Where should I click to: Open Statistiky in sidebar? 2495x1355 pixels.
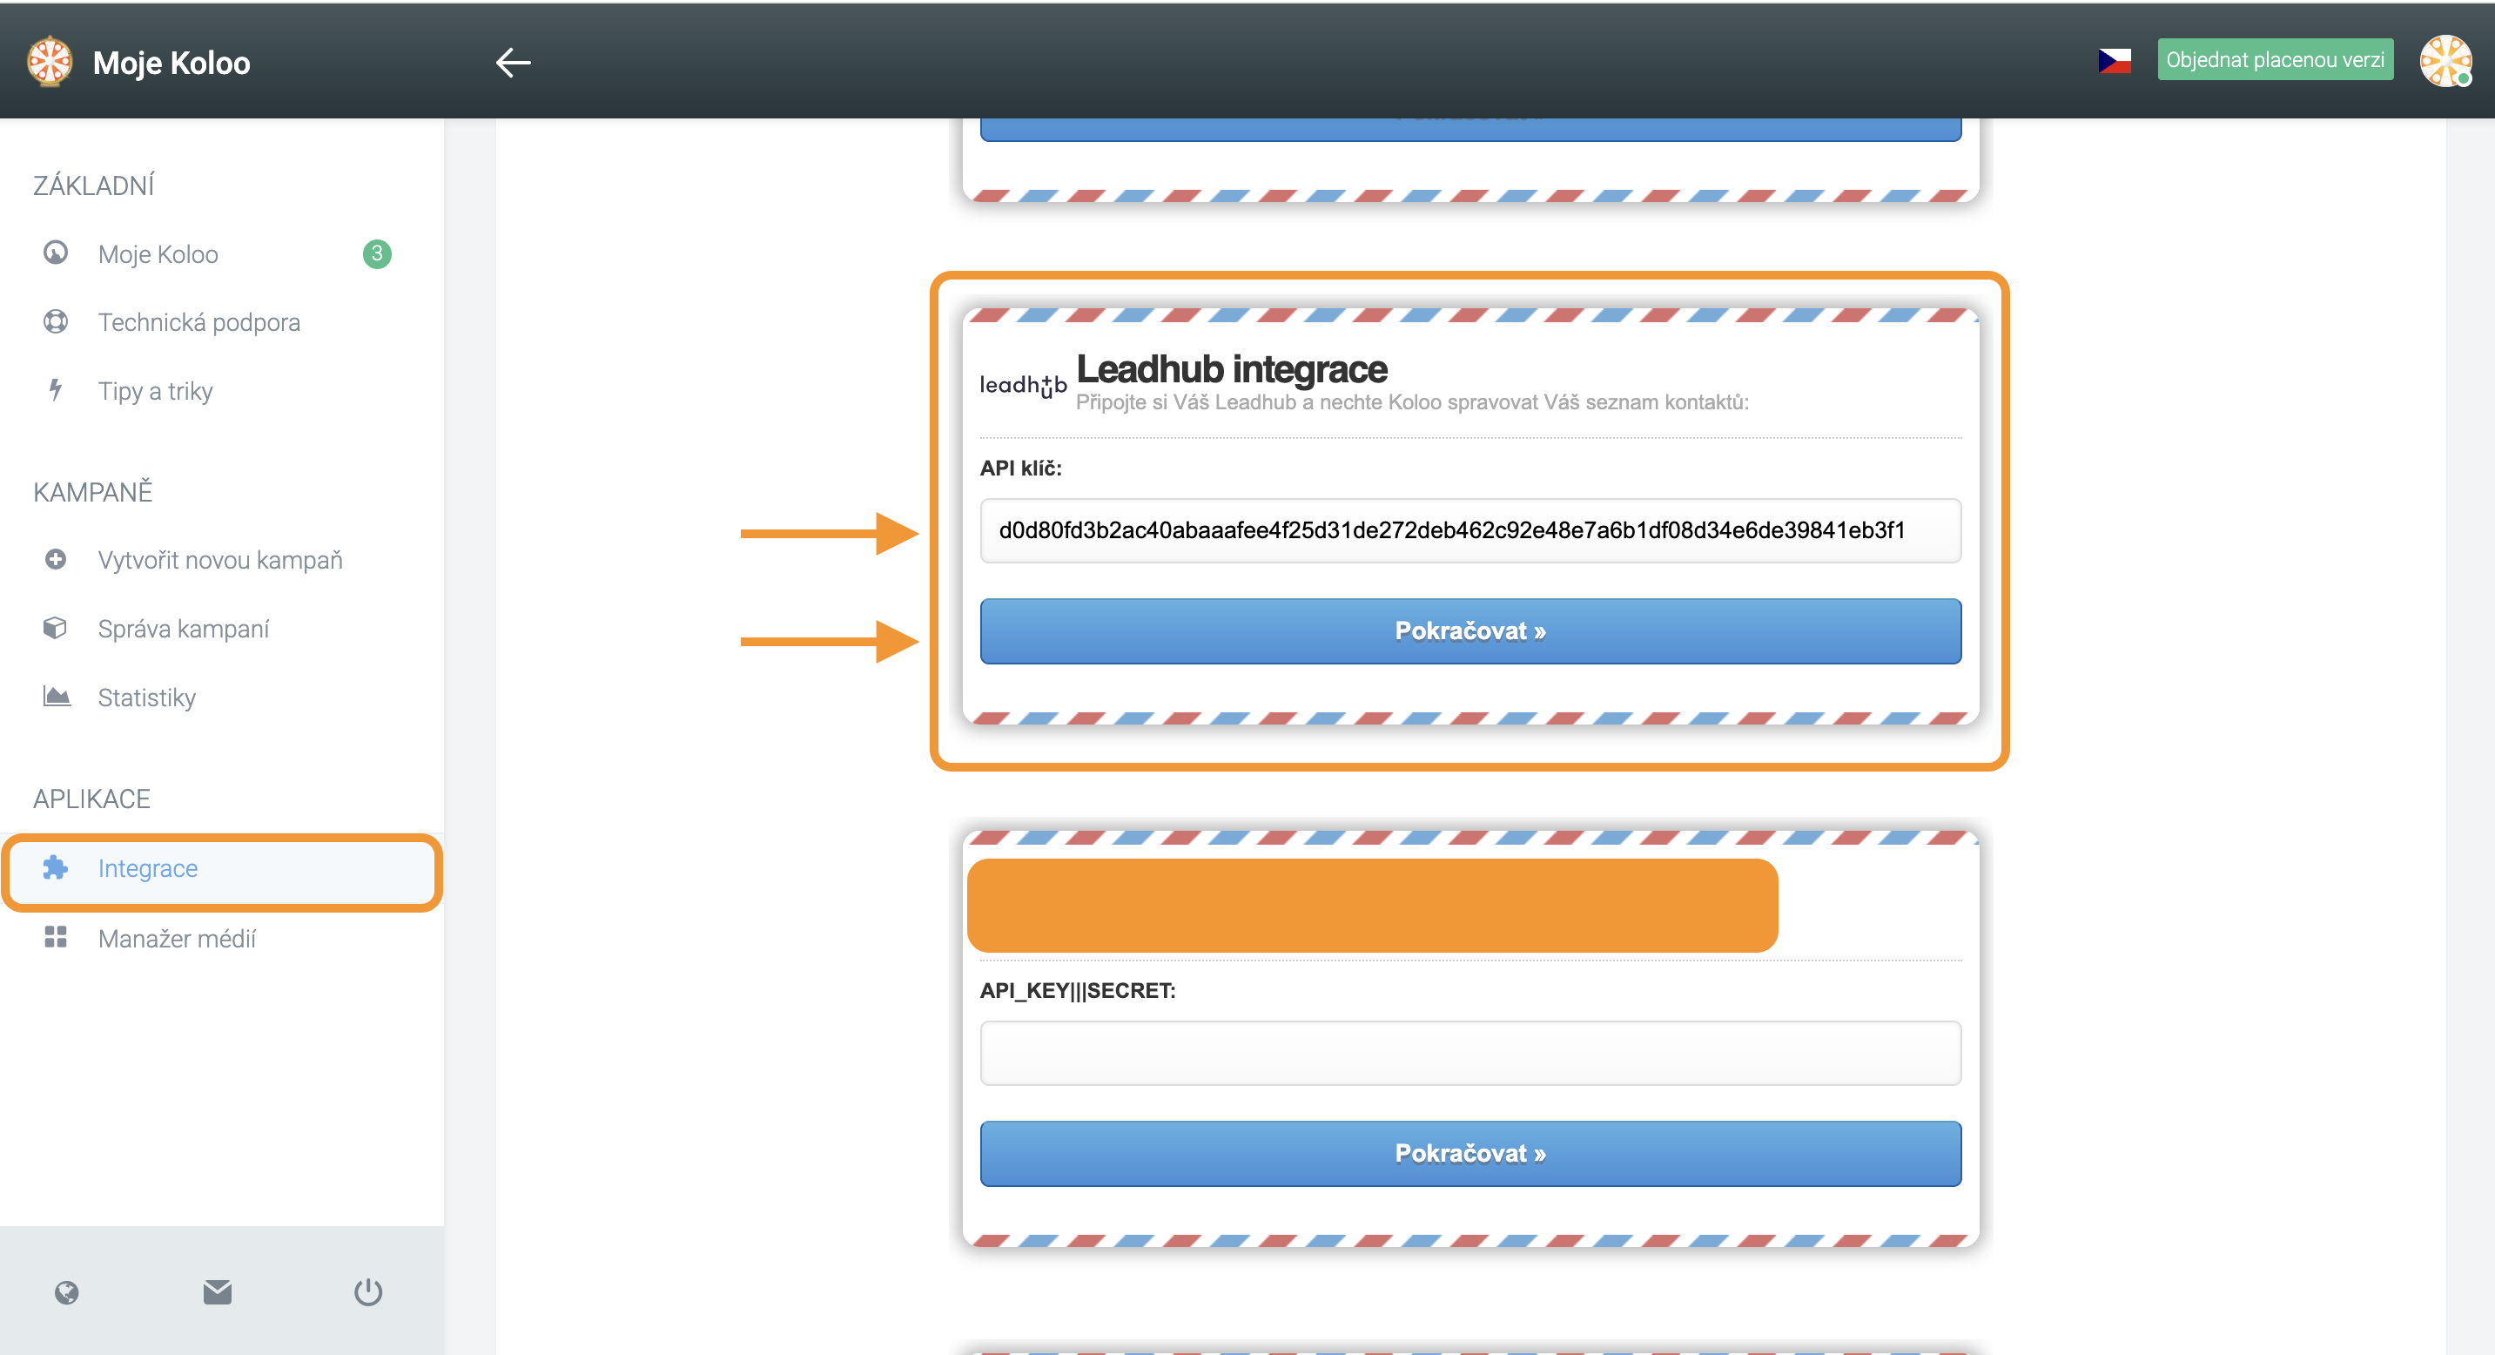pyautogui.click(x=146, y=698)
